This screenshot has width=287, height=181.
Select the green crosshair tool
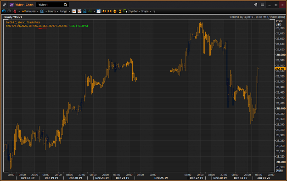point(90,11)
